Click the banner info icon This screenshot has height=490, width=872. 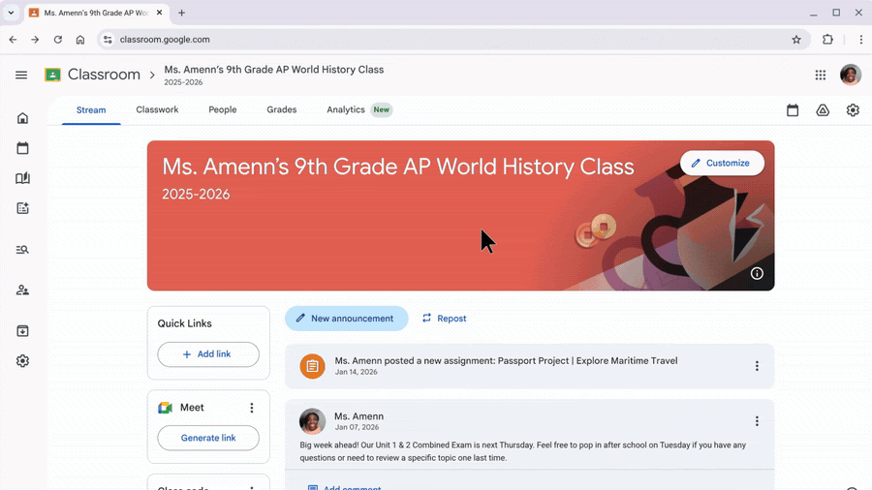[x=757, y=274]
